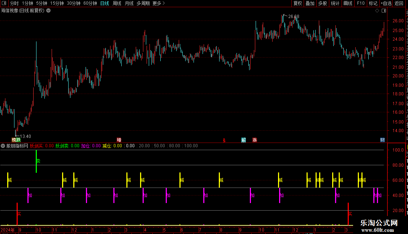Click the 涨 event marker icon
408x234 pixels.
(x=255, y=140)
